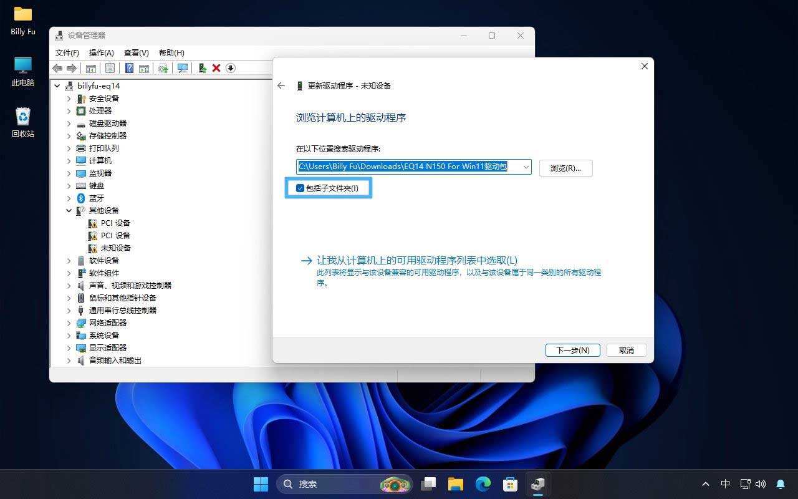Image resolution: width=798 pixels, height=499 pixels.
Task: Collapse the 其他设备 tree node
Action: coord(69,211)
